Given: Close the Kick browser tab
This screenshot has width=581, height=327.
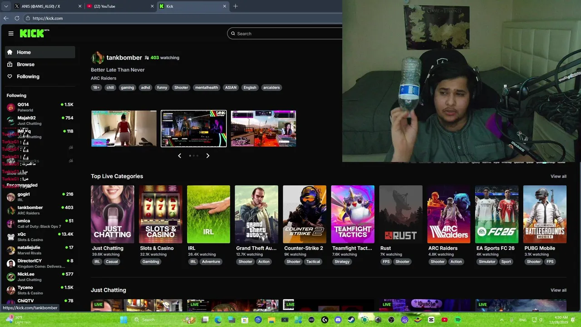Looking at the screenshot, I should pyautogui.click(x=224, y=6).
